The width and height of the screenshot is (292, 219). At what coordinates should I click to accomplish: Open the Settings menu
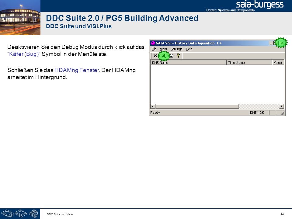click(x=176, y=49)
